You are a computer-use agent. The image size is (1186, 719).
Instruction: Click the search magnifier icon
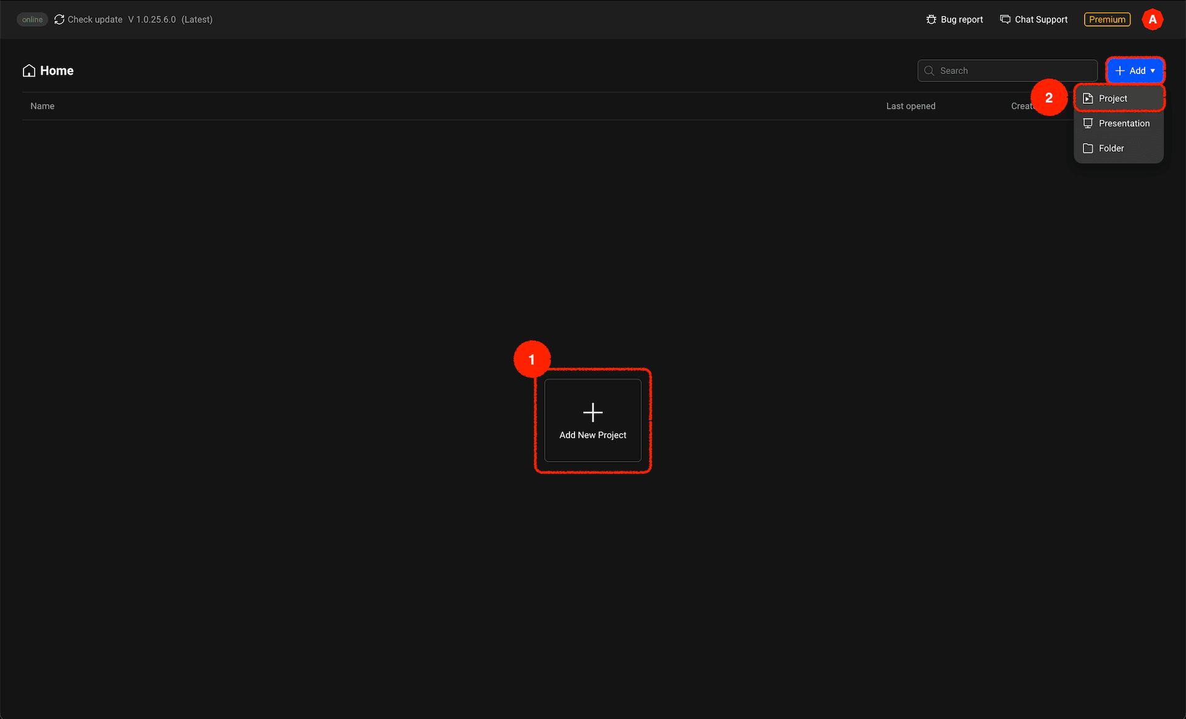[x=929, y=71]
